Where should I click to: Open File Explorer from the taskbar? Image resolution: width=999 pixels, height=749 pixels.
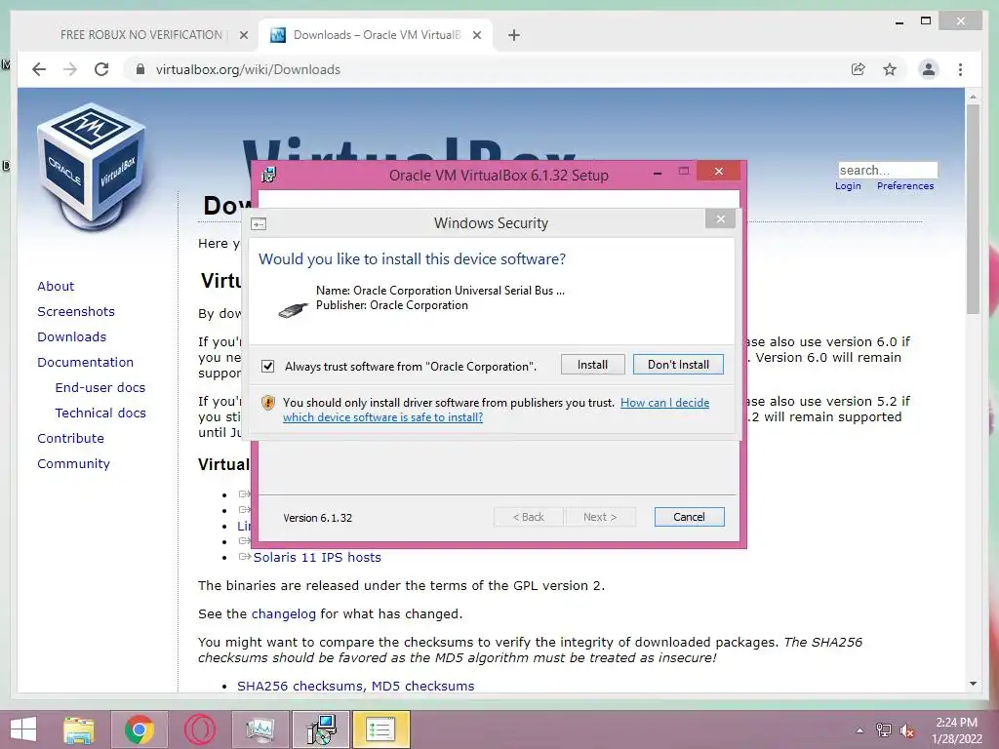pos(79,729)
